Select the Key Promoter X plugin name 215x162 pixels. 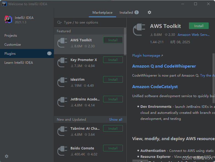84,60
